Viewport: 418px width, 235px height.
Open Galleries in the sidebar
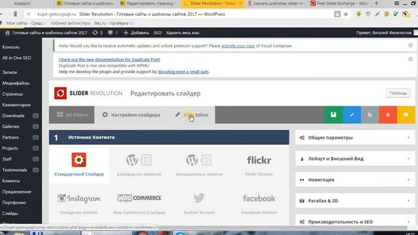pyautogui.click(x=10, y=127)
